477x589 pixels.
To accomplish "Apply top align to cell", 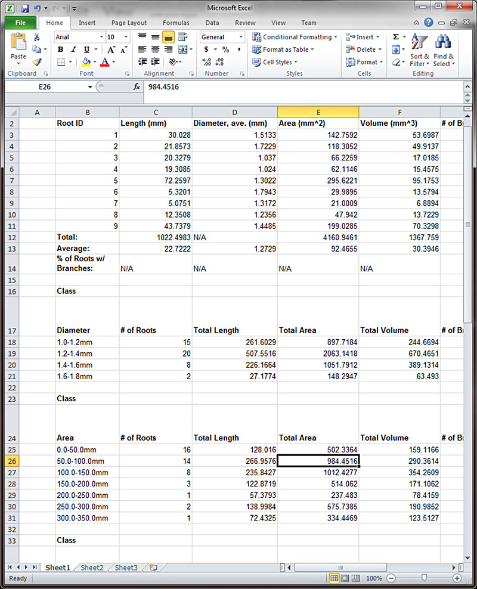I will [x=142, y=37].
